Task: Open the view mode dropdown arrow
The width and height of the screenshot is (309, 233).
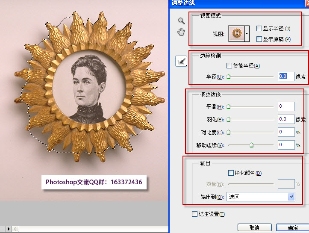Action: point(247,33)
